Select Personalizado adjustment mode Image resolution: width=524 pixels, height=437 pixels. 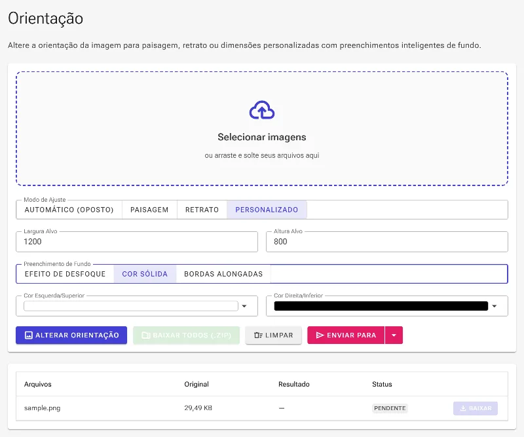pos(267,210)
